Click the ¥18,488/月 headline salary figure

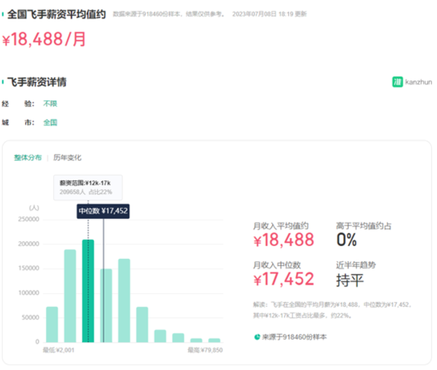[44, 40]
